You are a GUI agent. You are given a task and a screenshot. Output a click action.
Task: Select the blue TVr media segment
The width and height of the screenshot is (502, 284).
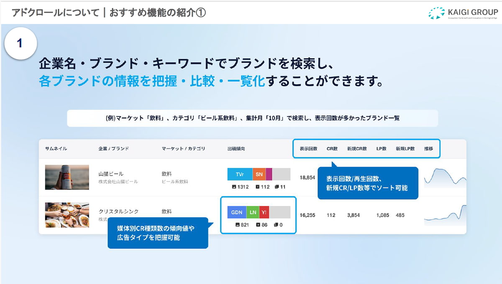(240, 174)
